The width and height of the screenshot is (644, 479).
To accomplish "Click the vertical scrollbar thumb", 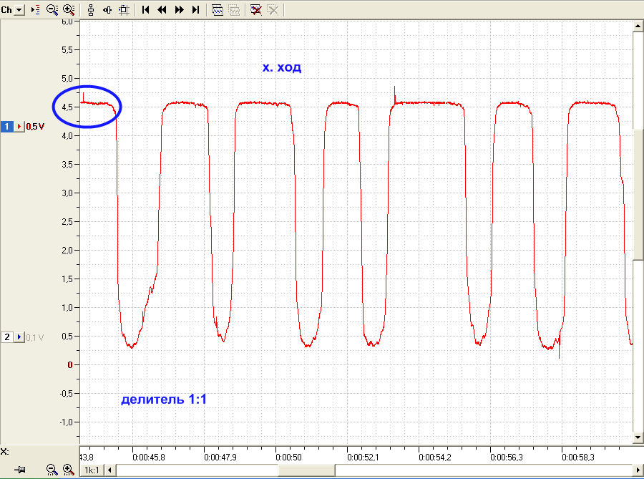I will 638,194.
